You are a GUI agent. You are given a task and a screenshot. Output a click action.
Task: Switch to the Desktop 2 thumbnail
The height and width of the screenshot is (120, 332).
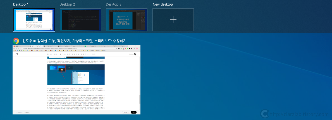[80, 20]
